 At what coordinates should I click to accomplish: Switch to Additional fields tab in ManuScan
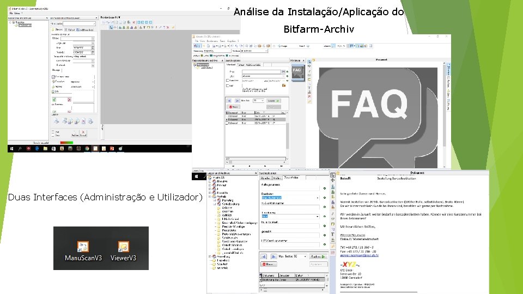click(x=85, y=30)
